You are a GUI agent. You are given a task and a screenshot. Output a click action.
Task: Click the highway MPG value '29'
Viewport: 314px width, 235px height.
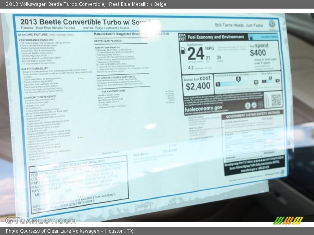point(219,58)
